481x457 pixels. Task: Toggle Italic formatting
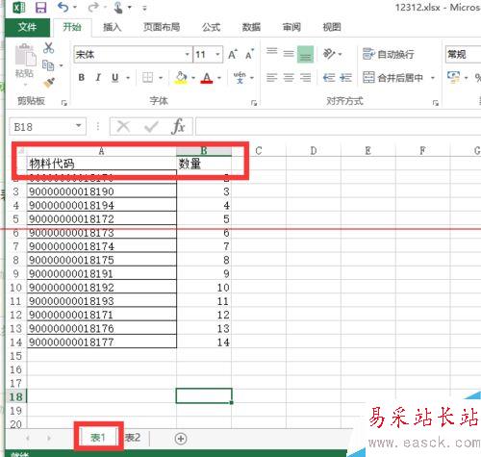coord(98,77)
